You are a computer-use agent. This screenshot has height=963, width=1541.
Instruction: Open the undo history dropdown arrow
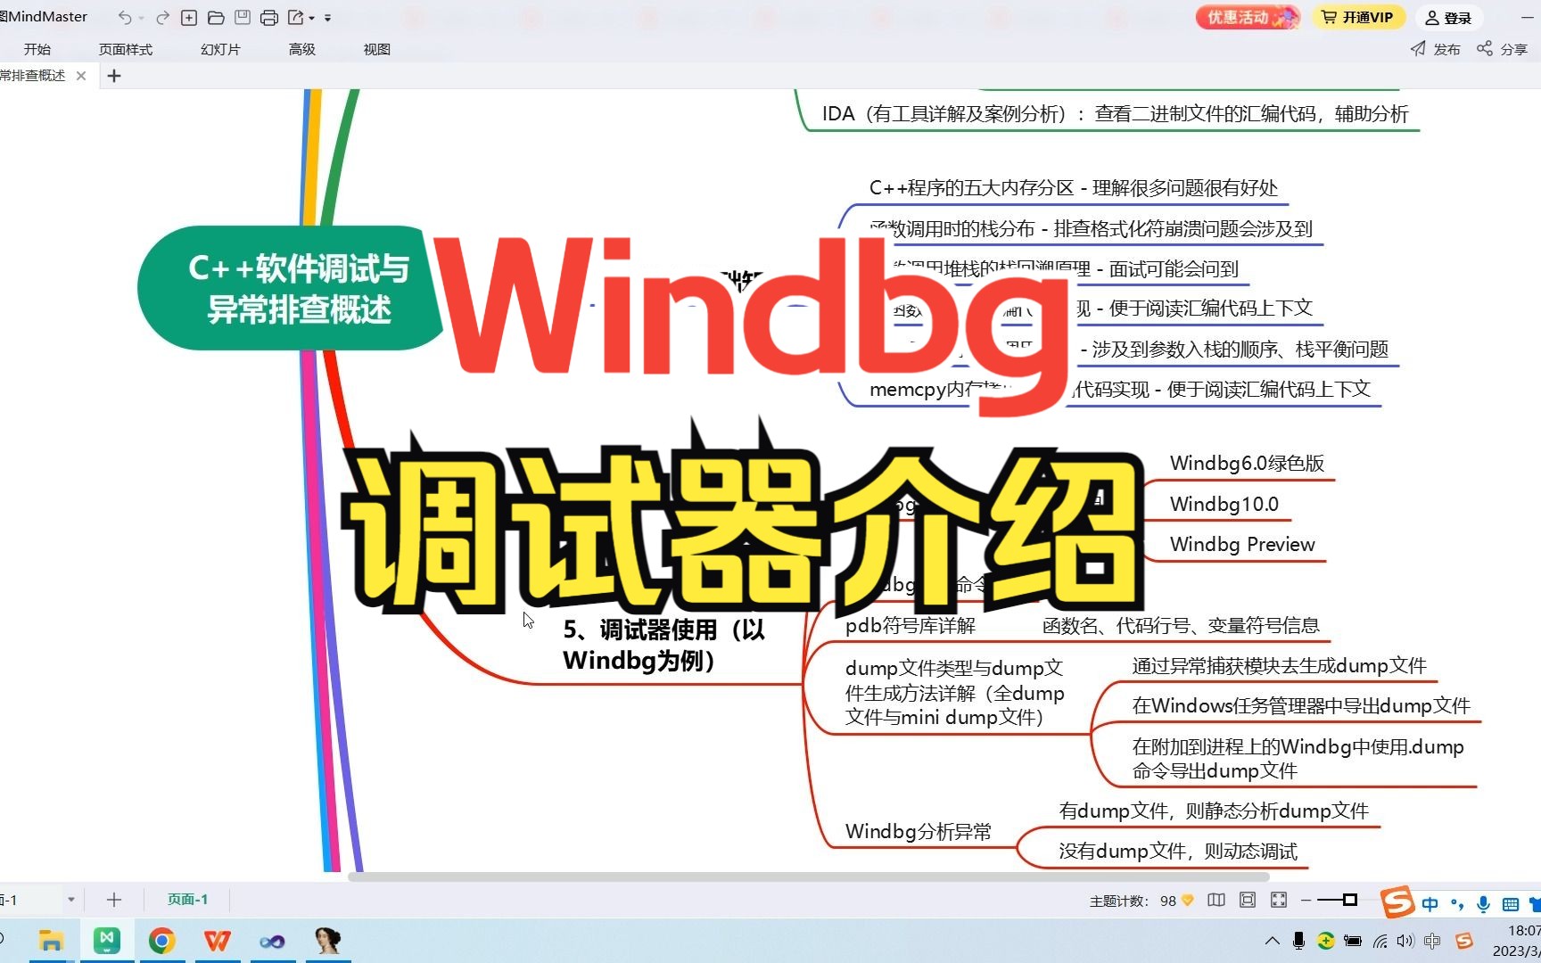tap(141, 18)
